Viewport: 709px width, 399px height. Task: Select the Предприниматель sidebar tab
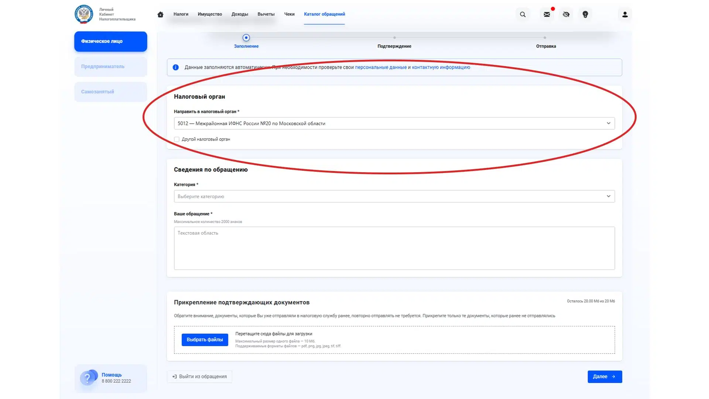pos(110,66)
